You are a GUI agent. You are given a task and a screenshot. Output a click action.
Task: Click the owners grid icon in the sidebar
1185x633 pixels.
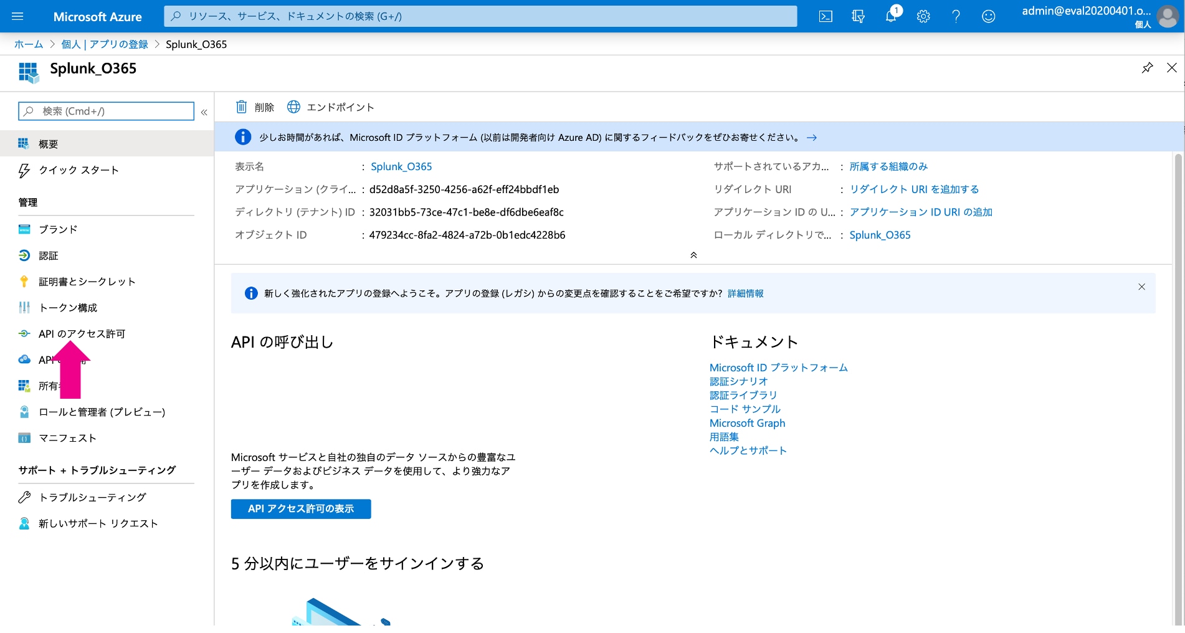click(24, 386)
